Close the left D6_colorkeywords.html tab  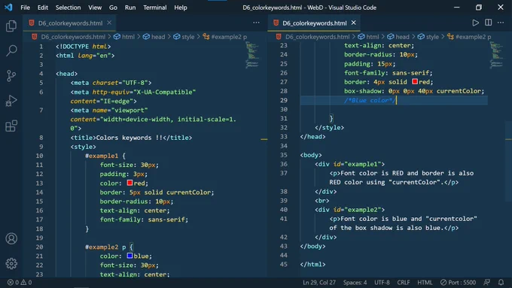click(x=109, y=23)
